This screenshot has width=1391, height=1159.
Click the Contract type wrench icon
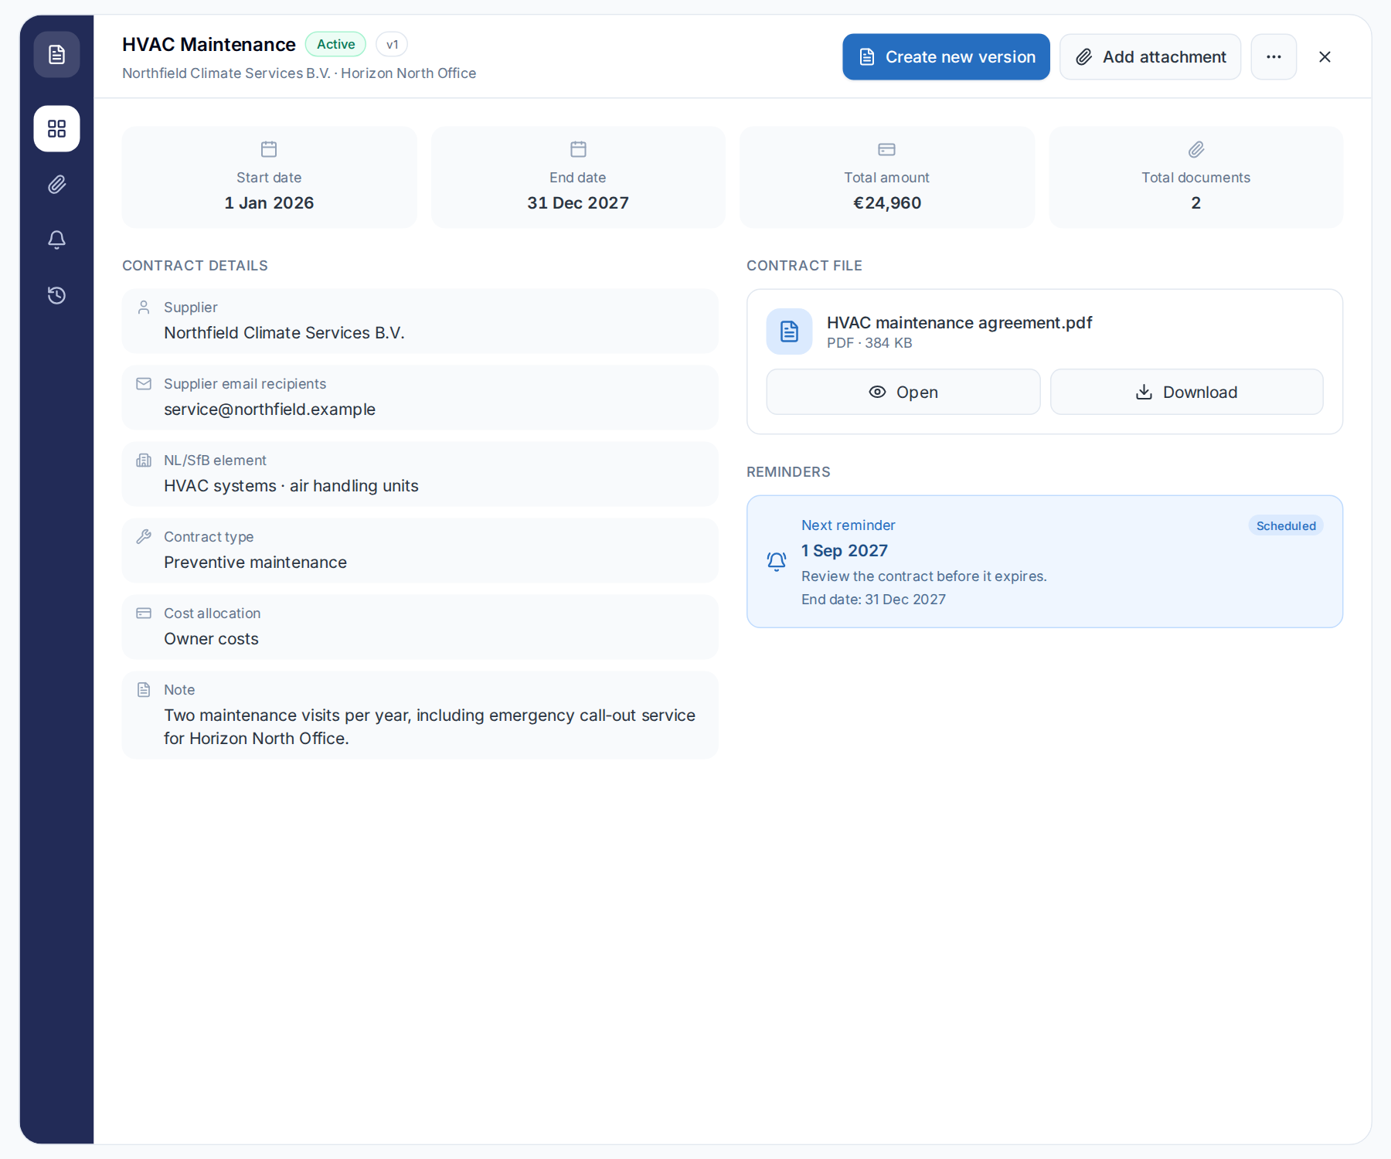(x=144, y=537)
